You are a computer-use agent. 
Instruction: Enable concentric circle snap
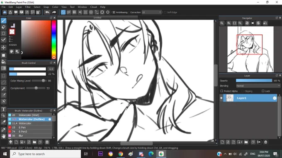(91, 12)
